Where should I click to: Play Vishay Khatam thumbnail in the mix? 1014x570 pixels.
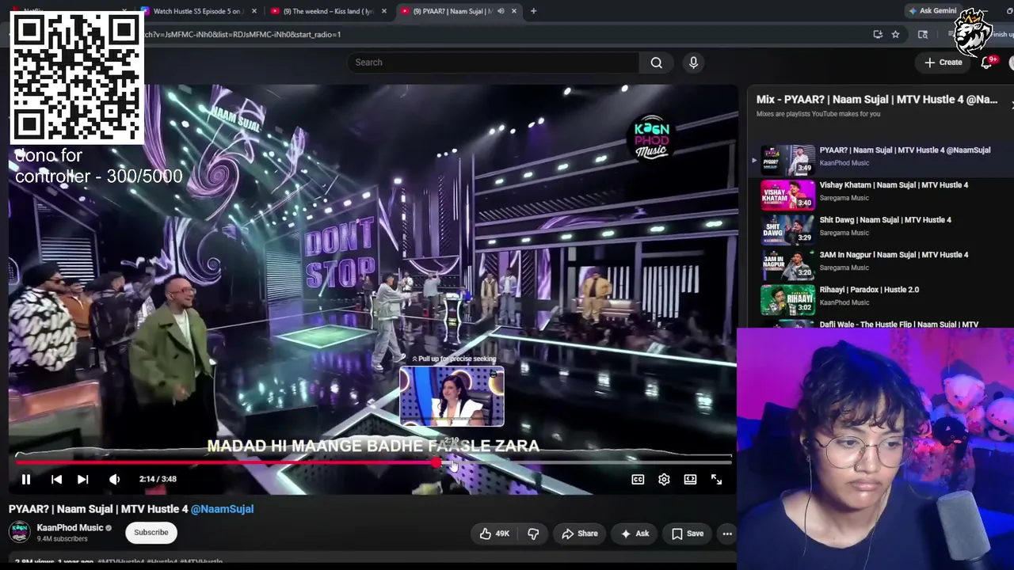(788, 195)
